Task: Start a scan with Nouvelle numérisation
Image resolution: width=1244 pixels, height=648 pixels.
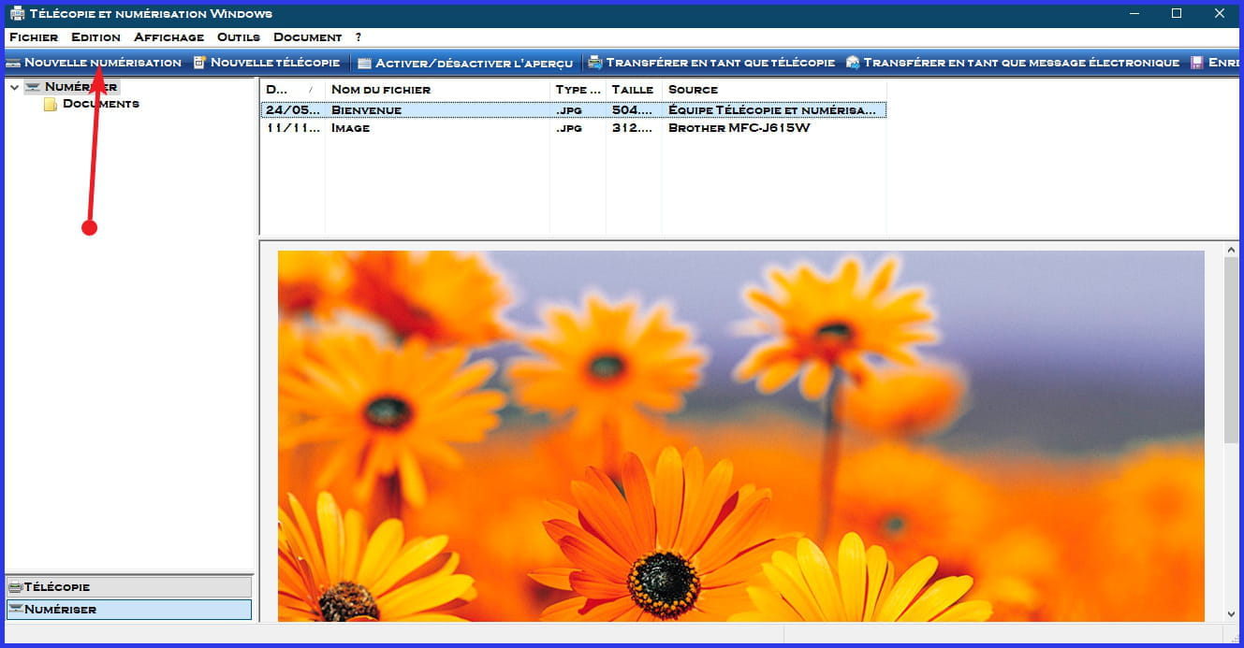Action: coord(93,63)
